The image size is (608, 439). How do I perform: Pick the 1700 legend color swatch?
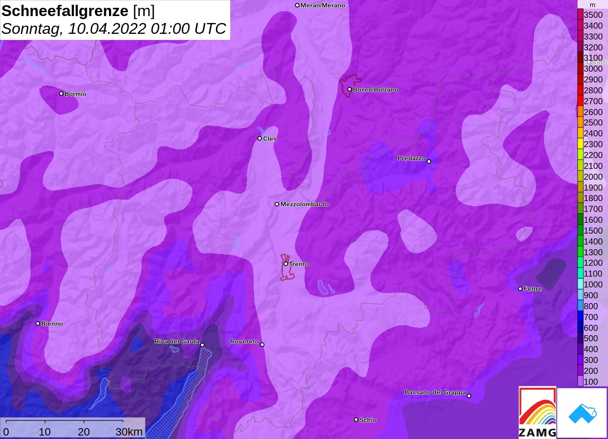tap(580, 208)
